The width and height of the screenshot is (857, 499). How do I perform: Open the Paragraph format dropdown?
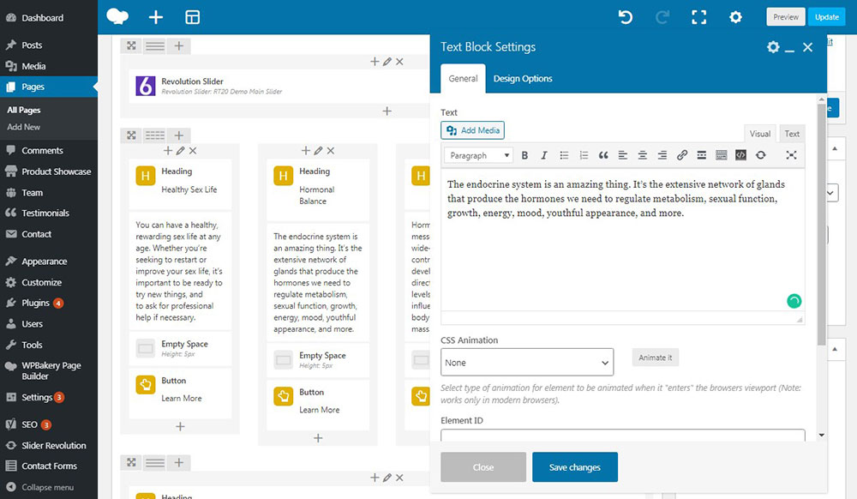[x=479, y=155]
